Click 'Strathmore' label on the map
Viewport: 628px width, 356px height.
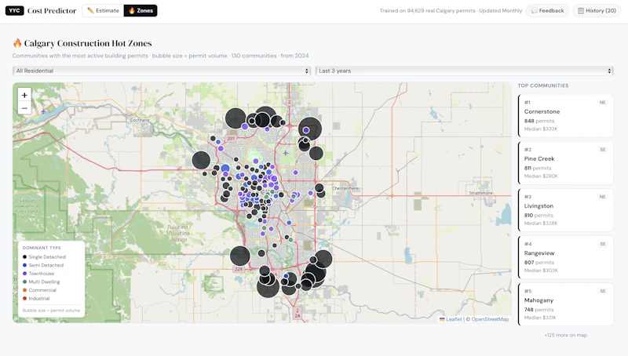tap(480, 193)
